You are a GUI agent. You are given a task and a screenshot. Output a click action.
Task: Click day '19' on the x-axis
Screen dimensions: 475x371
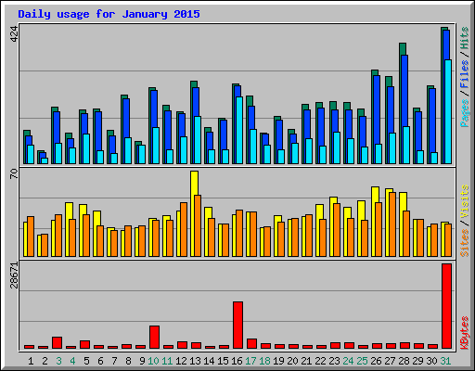(x=278, y=361)
